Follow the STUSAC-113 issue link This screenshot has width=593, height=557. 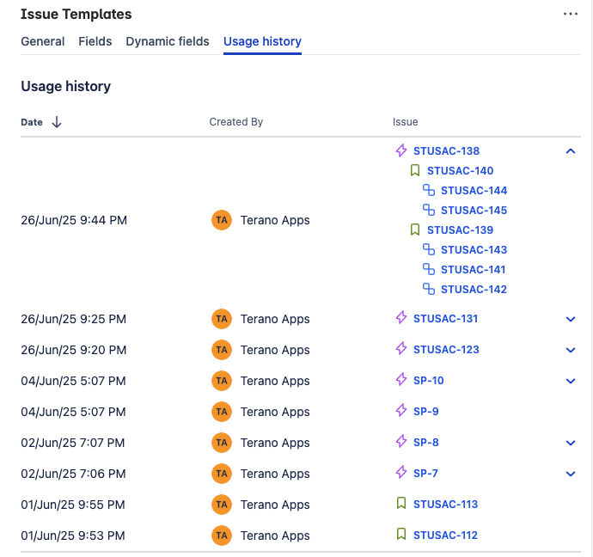[x=445, y=505]
